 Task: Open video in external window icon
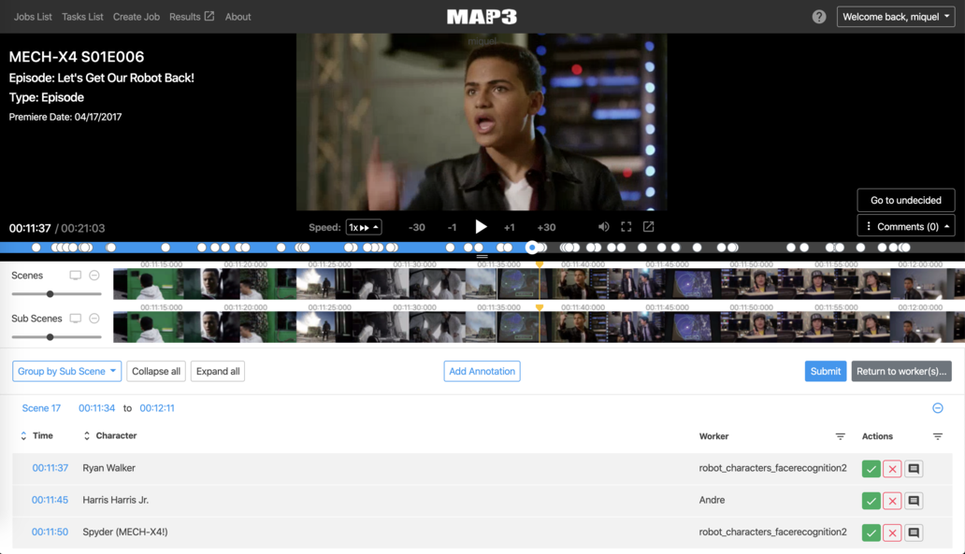point(648,227)
